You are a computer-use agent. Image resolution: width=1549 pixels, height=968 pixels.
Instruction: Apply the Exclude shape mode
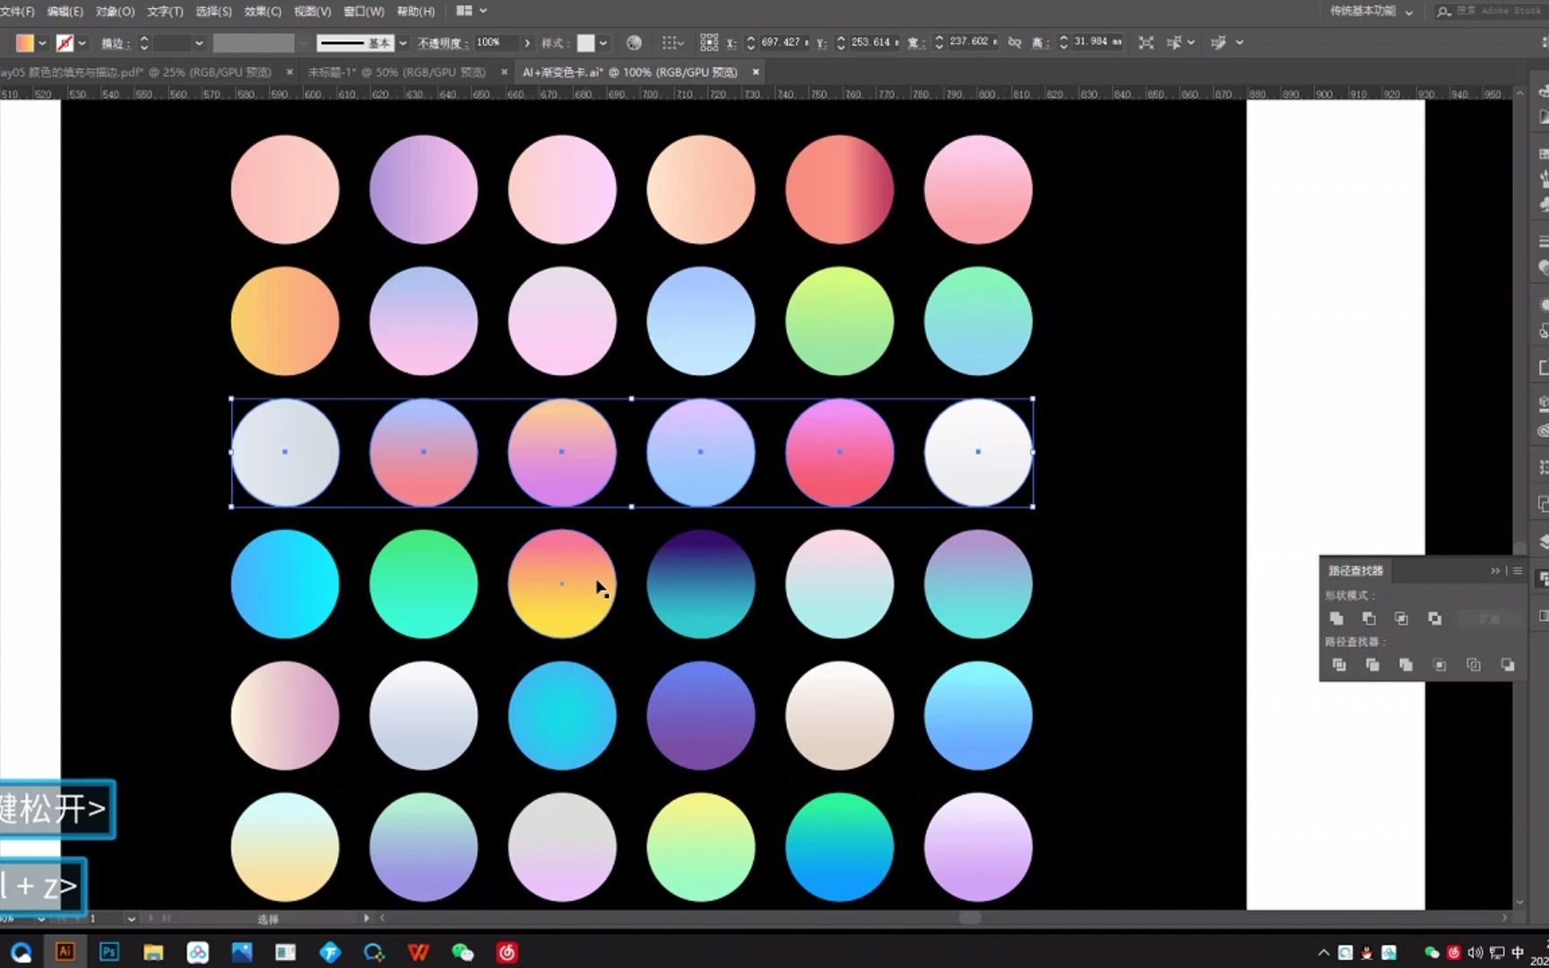pyautogui.click(x=1434, y=618)
